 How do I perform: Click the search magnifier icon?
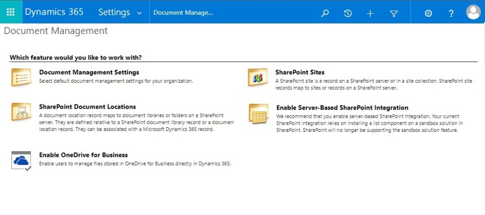[325, 13]
